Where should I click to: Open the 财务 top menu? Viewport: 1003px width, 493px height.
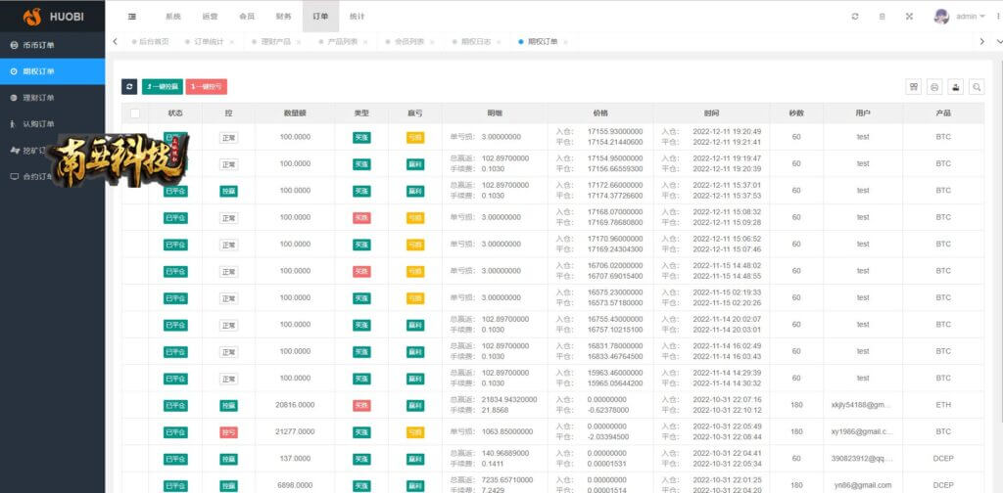pyautogui.click(x=283, y=17)
